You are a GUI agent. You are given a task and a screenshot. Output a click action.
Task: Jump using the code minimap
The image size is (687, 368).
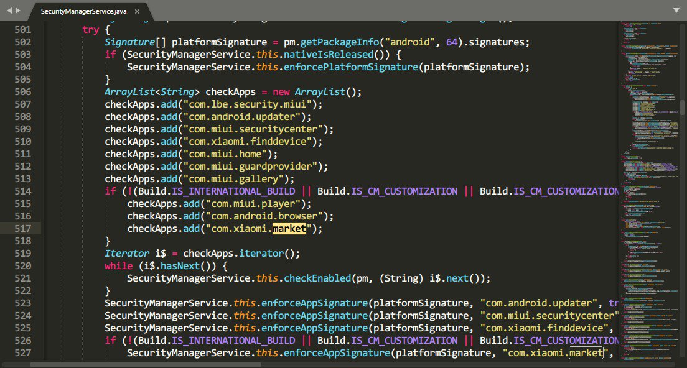650,190
